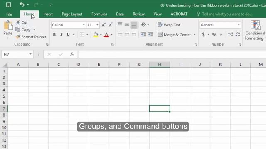Click the Select All corner triangle
Image resolution: width=266 pixels, height=149 pixels.
coord(5,65)
